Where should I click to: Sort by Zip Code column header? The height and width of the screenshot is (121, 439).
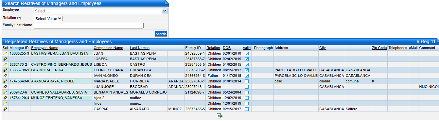(379, 48)
